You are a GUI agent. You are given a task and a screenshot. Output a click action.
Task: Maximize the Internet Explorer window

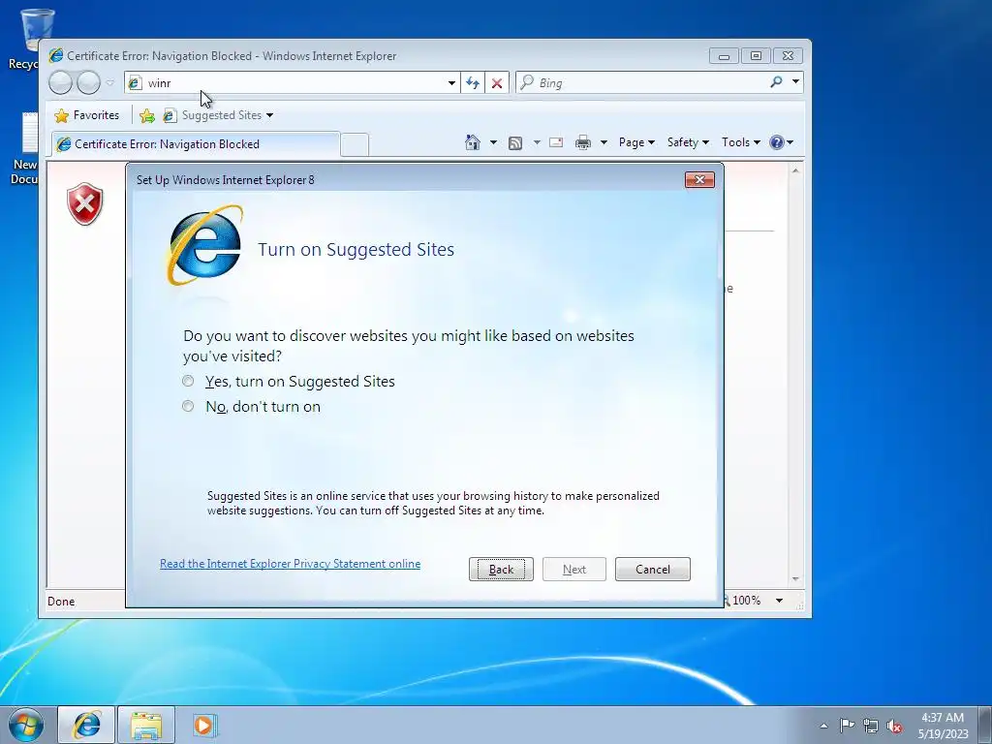pyautogui.click(x=756, y=56)
